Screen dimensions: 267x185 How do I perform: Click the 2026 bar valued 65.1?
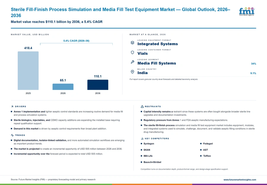click(63, 87)
